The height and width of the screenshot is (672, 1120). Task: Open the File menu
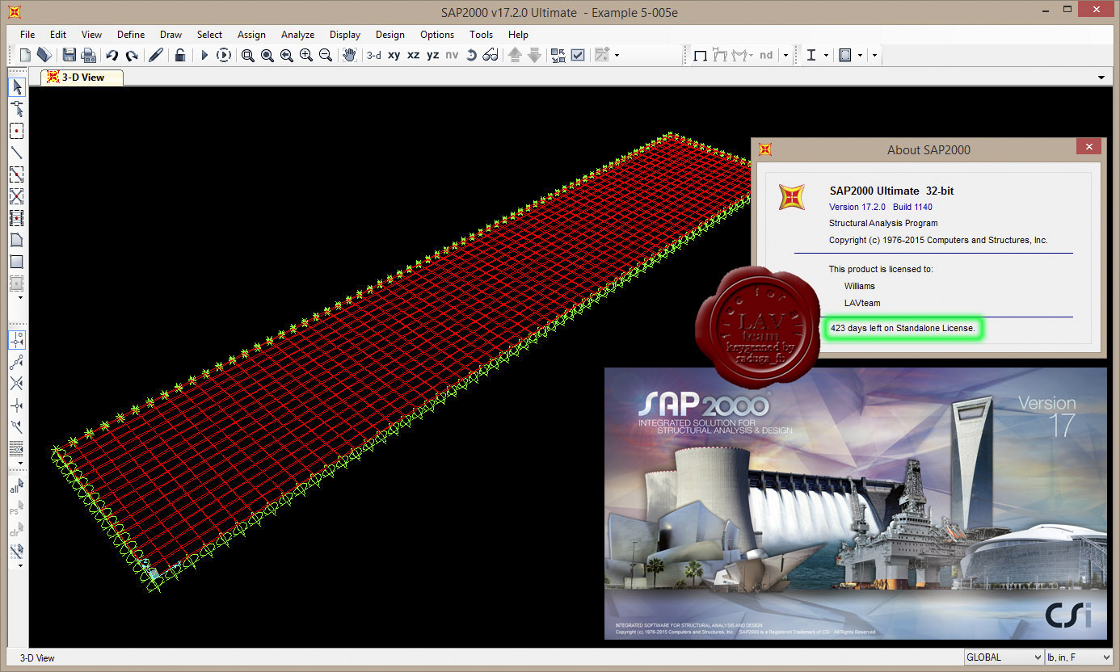click(27, 35)
